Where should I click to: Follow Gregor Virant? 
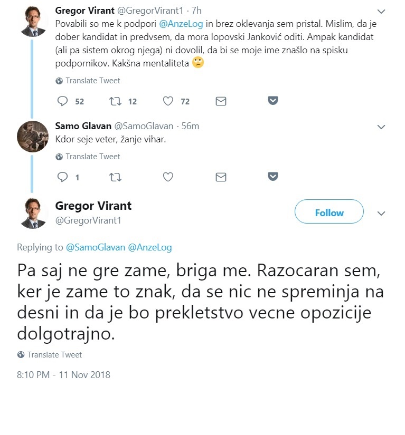point(329,212)
